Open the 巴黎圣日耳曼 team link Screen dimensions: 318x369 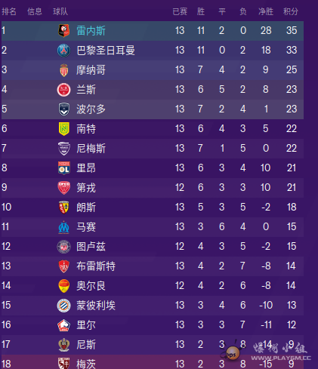106,51
